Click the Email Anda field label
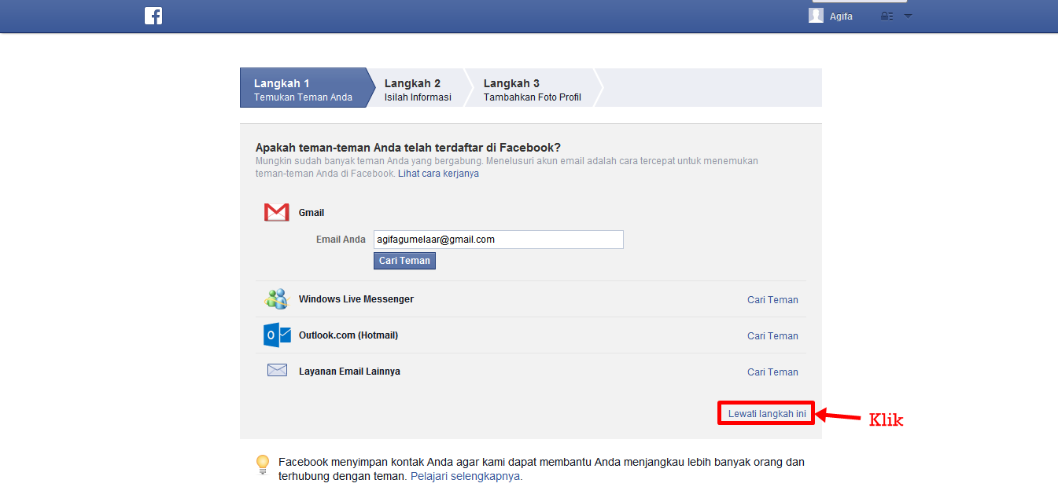Screen dimensions: 1058x498 [341, 240]
